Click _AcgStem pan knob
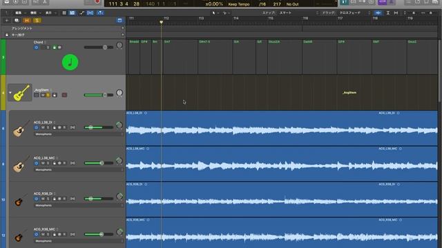The image size is (442, 248). click(x=119, y=93)
